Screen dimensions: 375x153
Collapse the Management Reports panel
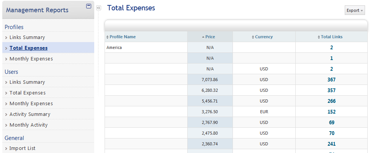click(x=89, y=6)
